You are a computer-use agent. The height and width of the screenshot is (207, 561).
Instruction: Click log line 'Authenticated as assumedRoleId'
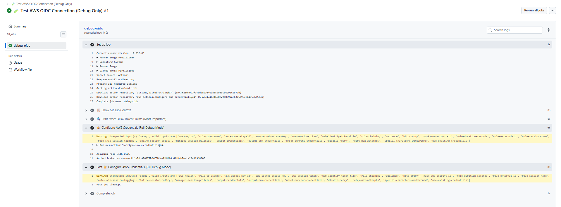pos(151,158)
